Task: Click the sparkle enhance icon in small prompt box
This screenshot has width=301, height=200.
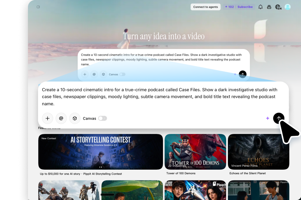Action: click(x=235, y=74)
